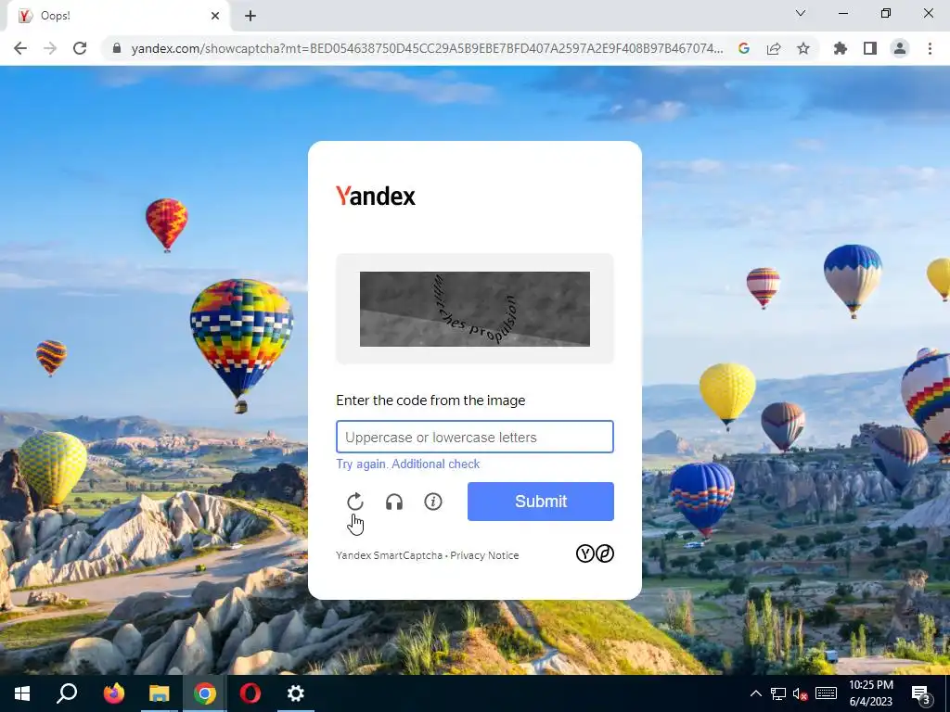950x712 pixels.
Task: Switch to audio captcha via headphones icon
Action: point(393,502)
